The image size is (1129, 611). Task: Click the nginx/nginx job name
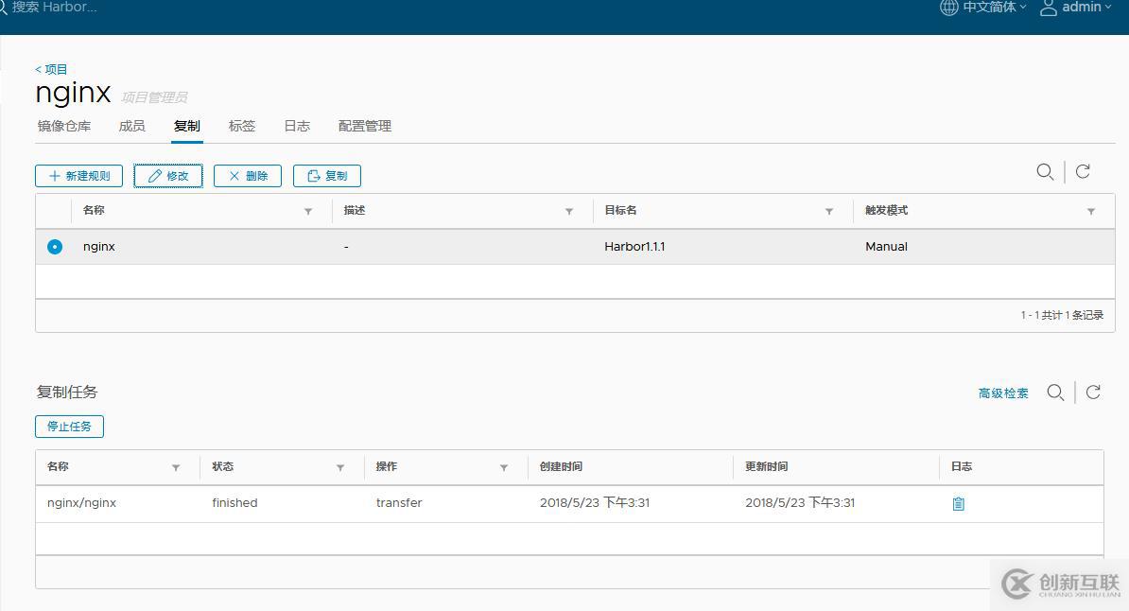pyautogui.click(x=81, y=503)
